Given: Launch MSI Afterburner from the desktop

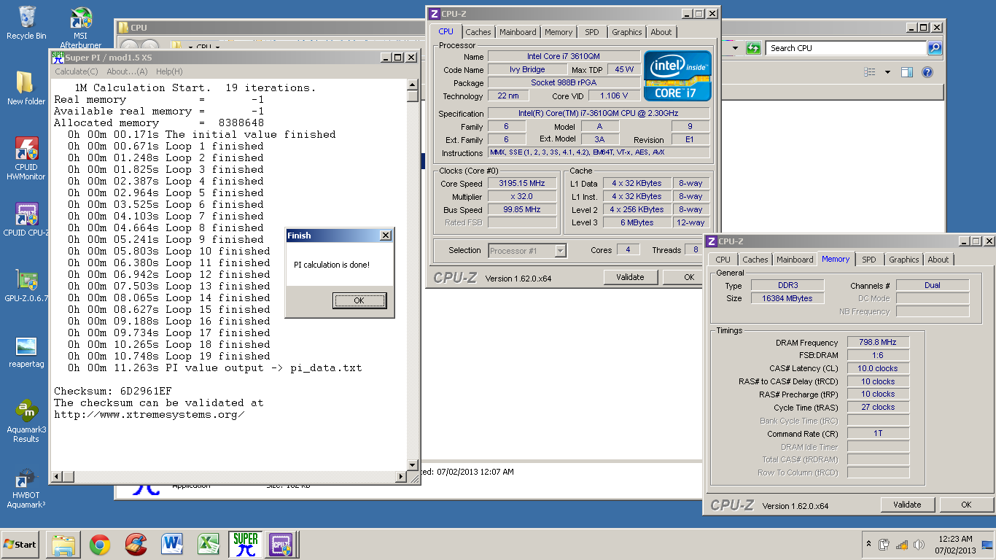Looking at the screenshot, I should (80, 28).
